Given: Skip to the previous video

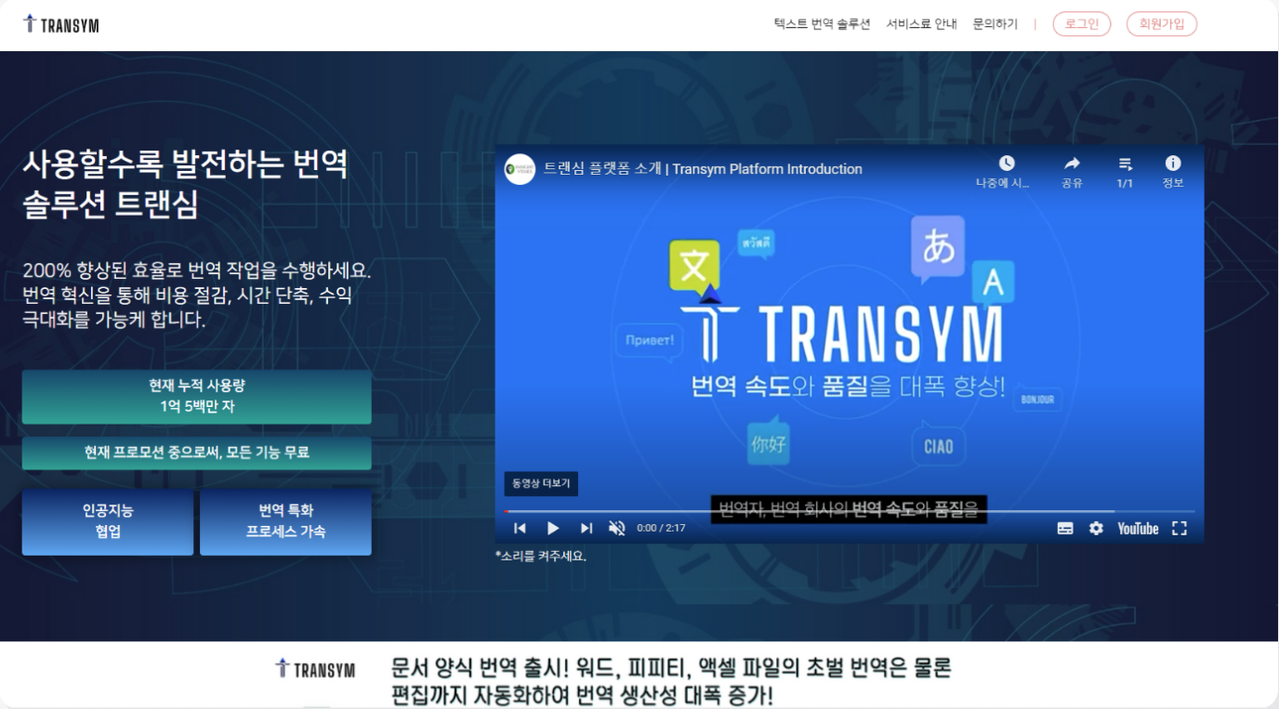Looking at the screenshot, I should click(x=520, y=529).
